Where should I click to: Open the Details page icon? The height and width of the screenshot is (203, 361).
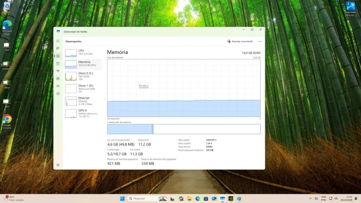pos(58,86)
